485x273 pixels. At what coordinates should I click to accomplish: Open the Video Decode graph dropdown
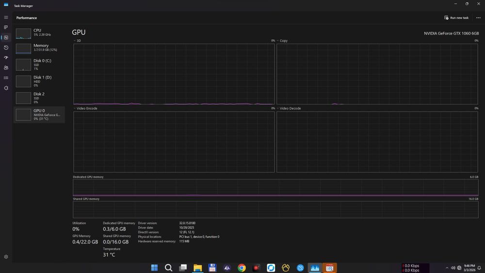289,108
